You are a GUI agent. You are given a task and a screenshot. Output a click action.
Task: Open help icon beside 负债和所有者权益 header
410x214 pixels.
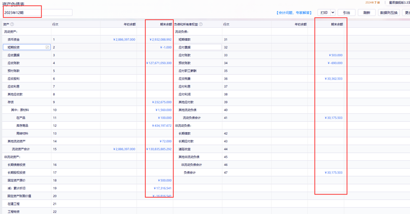coord(200,24)
